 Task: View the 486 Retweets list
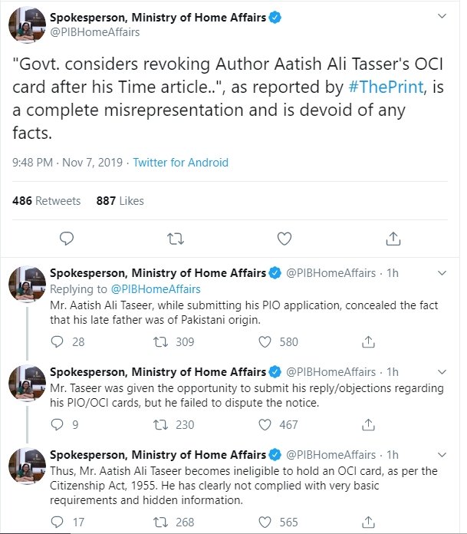47,200
